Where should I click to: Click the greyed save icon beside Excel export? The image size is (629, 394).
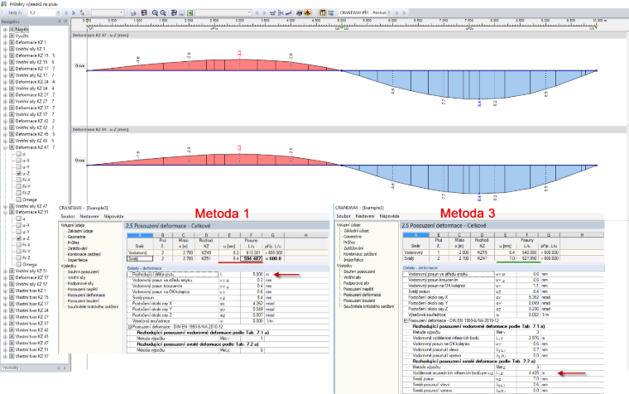[x=182, y=13]
